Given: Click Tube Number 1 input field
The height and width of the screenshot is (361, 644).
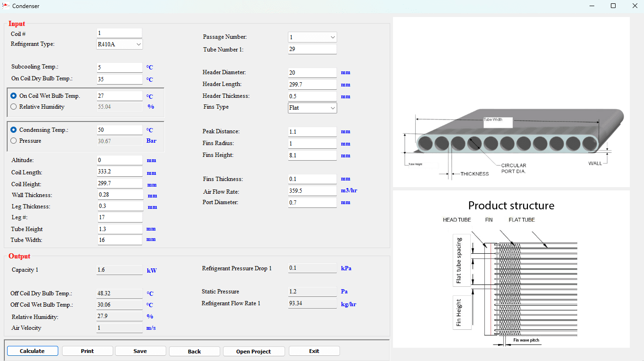Looking at the screenshot, I should pyautogui.click(x=312, y=49).
